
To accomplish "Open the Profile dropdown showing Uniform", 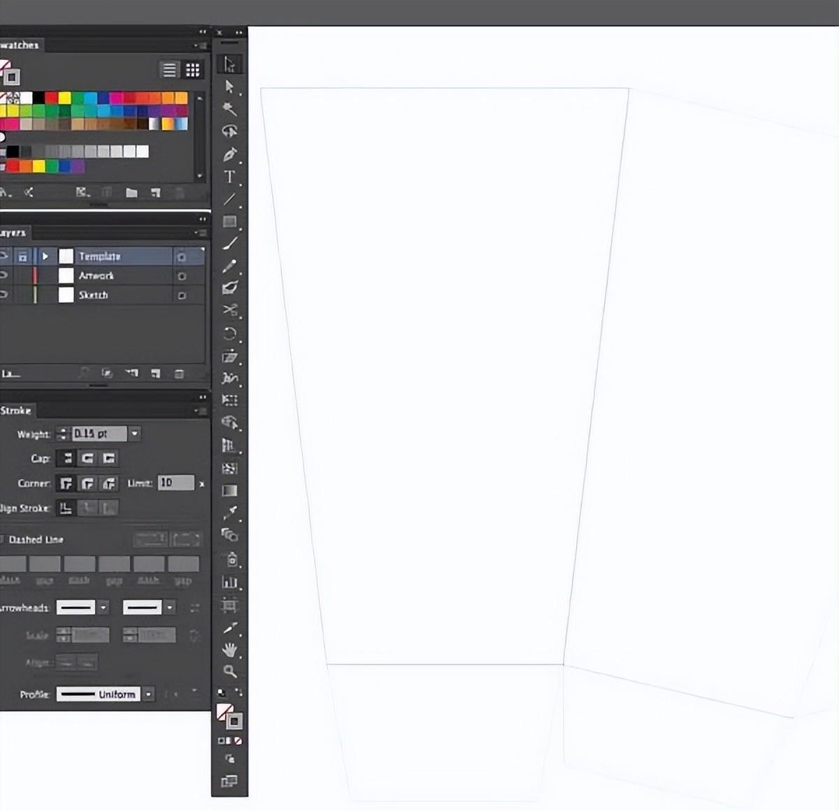I will (x=149, y=694).
